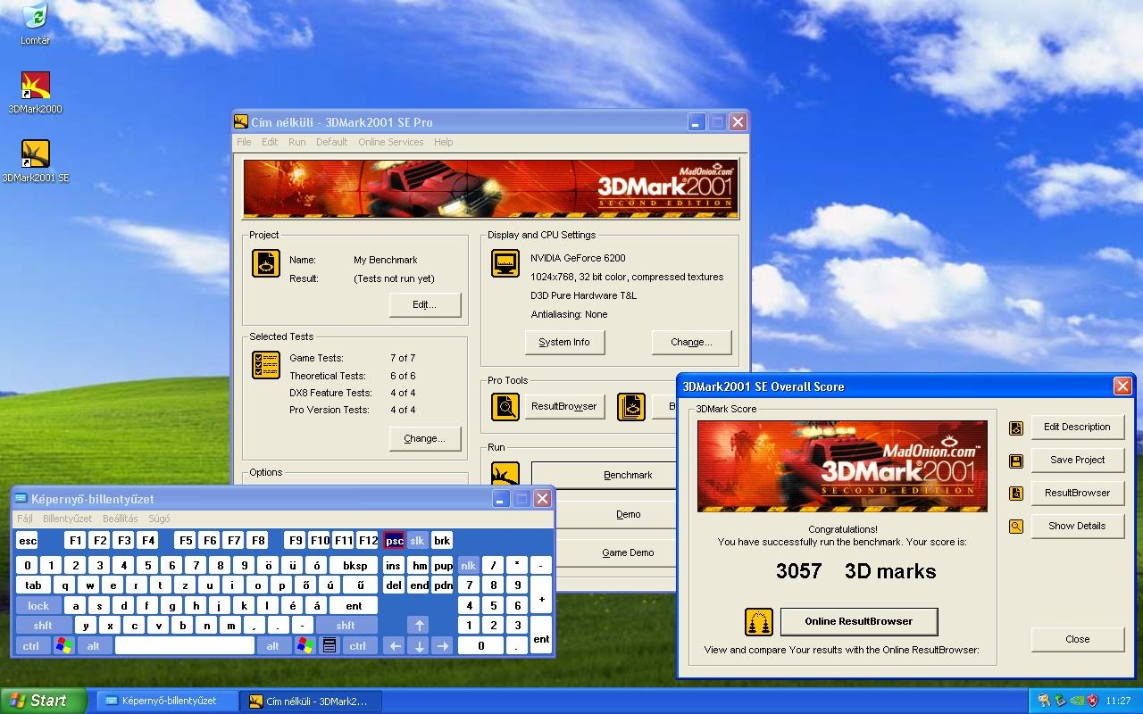The height and width of the screenshot is (714, 1143).
Task: Click the space bar on the on-screen keyboard
Action: point(185,645)
